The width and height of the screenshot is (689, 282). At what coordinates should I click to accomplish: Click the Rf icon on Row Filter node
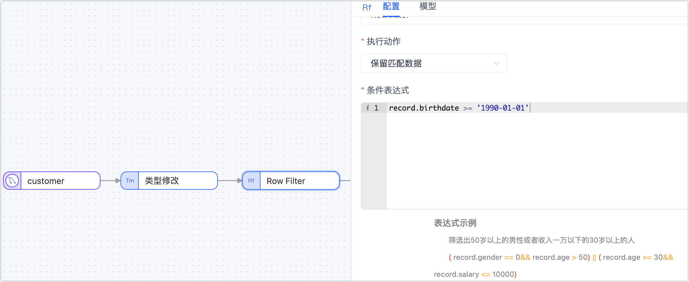pyautogui.click(x=251, y=181)
